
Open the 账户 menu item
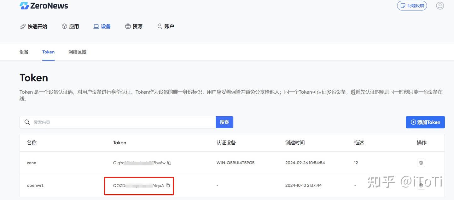click(x=169, y=26)
